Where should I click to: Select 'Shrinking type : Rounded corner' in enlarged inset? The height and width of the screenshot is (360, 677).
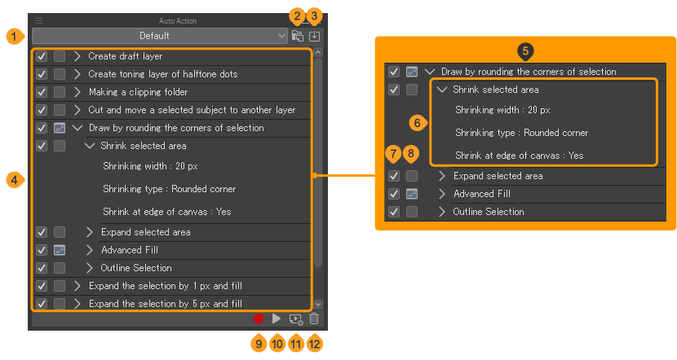[x=521, y=133]
